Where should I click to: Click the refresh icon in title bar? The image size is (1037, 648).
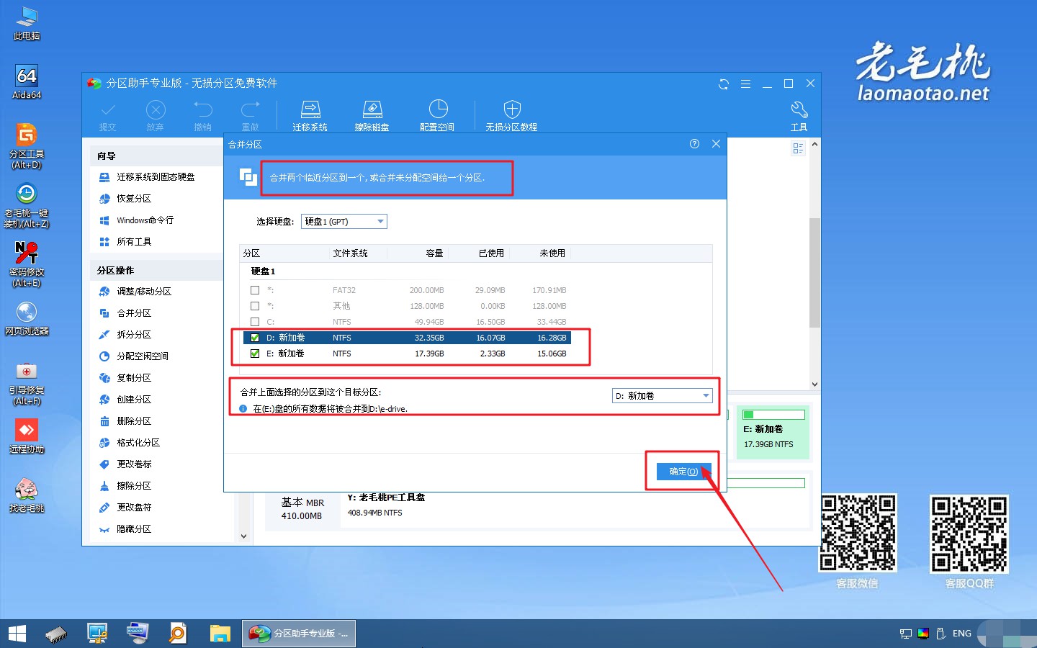pos(724,84)
